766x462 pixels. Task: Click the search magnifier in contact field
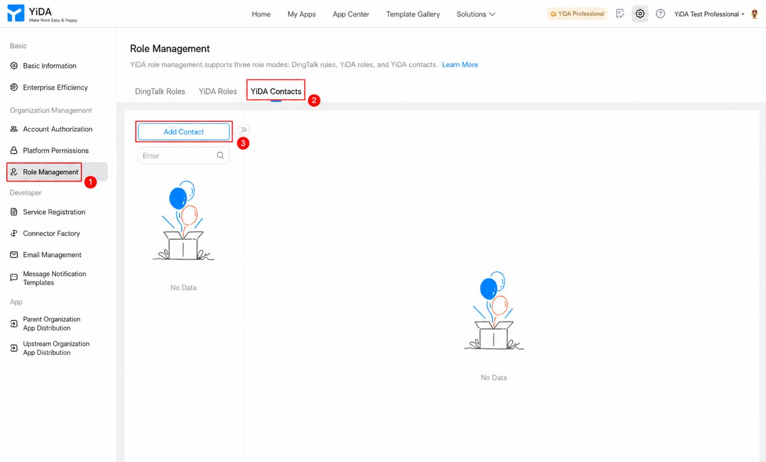tap(220, 156)
